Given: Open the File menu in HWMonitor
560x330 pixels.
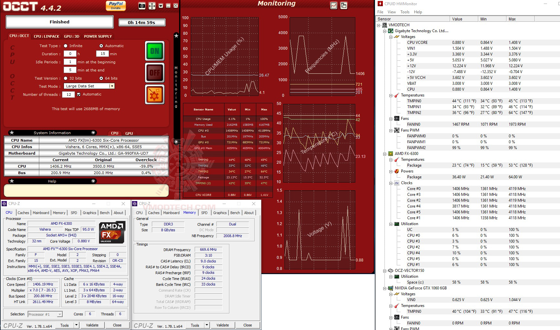Looking at the screenshot, I should click(380, 12).
